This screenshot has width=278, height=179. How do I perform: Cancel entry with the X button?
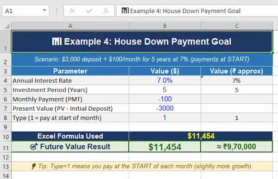[x=72, y=11]
